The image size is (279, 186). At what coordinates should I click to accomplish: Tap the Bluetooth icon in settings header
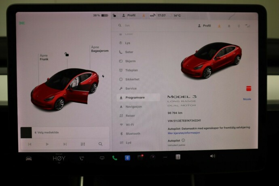tap(239, 26)
